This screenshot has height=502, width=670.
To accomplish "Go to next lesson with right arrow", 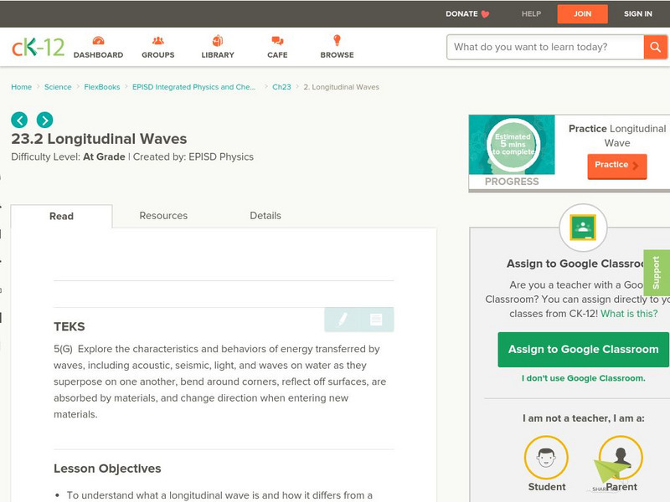I will 44,120.
